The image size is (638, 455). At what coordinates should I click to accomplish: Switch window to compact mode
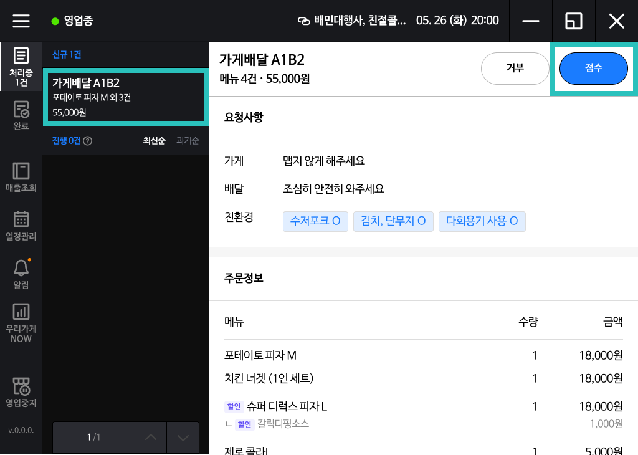click(x=574, y=21)
